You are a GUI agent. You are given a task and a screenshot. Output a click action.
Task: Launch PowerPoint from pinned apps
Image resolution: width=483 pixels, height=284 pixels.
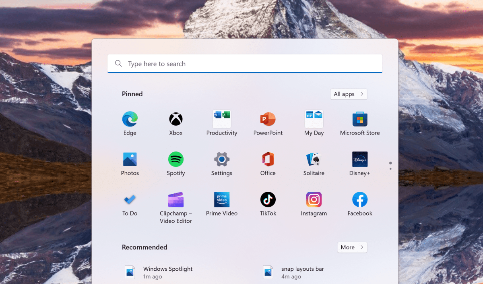(x=268, y=119)
